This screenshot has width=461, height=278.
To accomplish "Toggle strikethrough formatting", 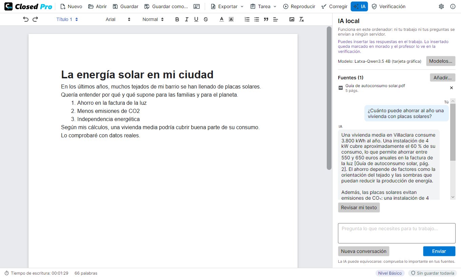I will coord(206,19).
